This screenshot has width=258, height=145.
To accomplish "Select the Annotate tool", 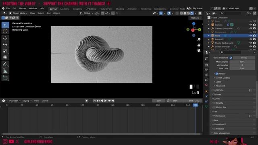I will [x=5, y=64].
